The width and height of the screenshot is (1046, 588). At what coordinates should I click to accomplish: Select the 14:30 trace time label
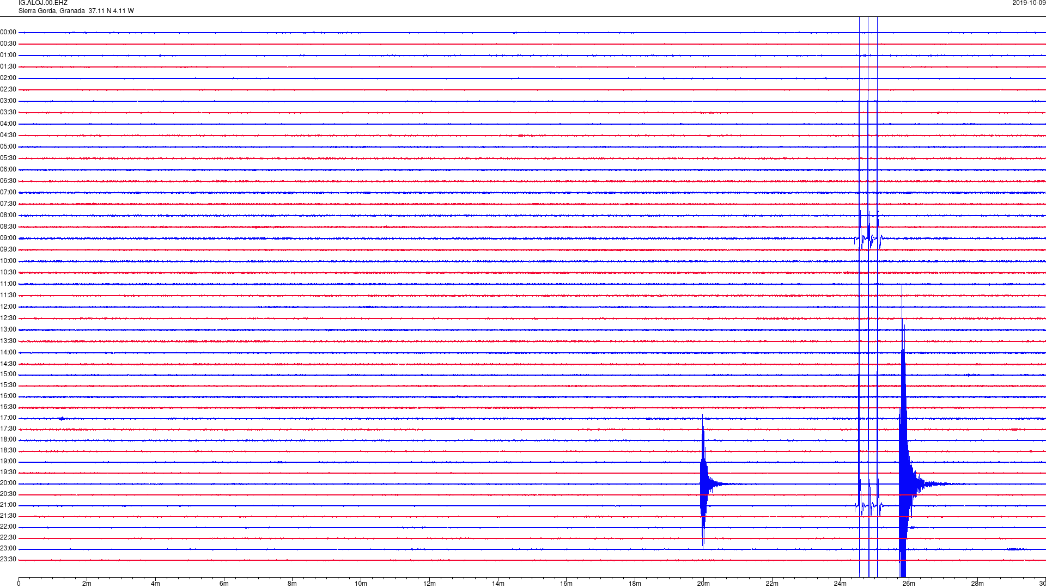point(8,364)
